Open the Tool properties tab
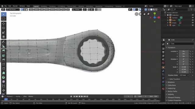 [163, 45]
